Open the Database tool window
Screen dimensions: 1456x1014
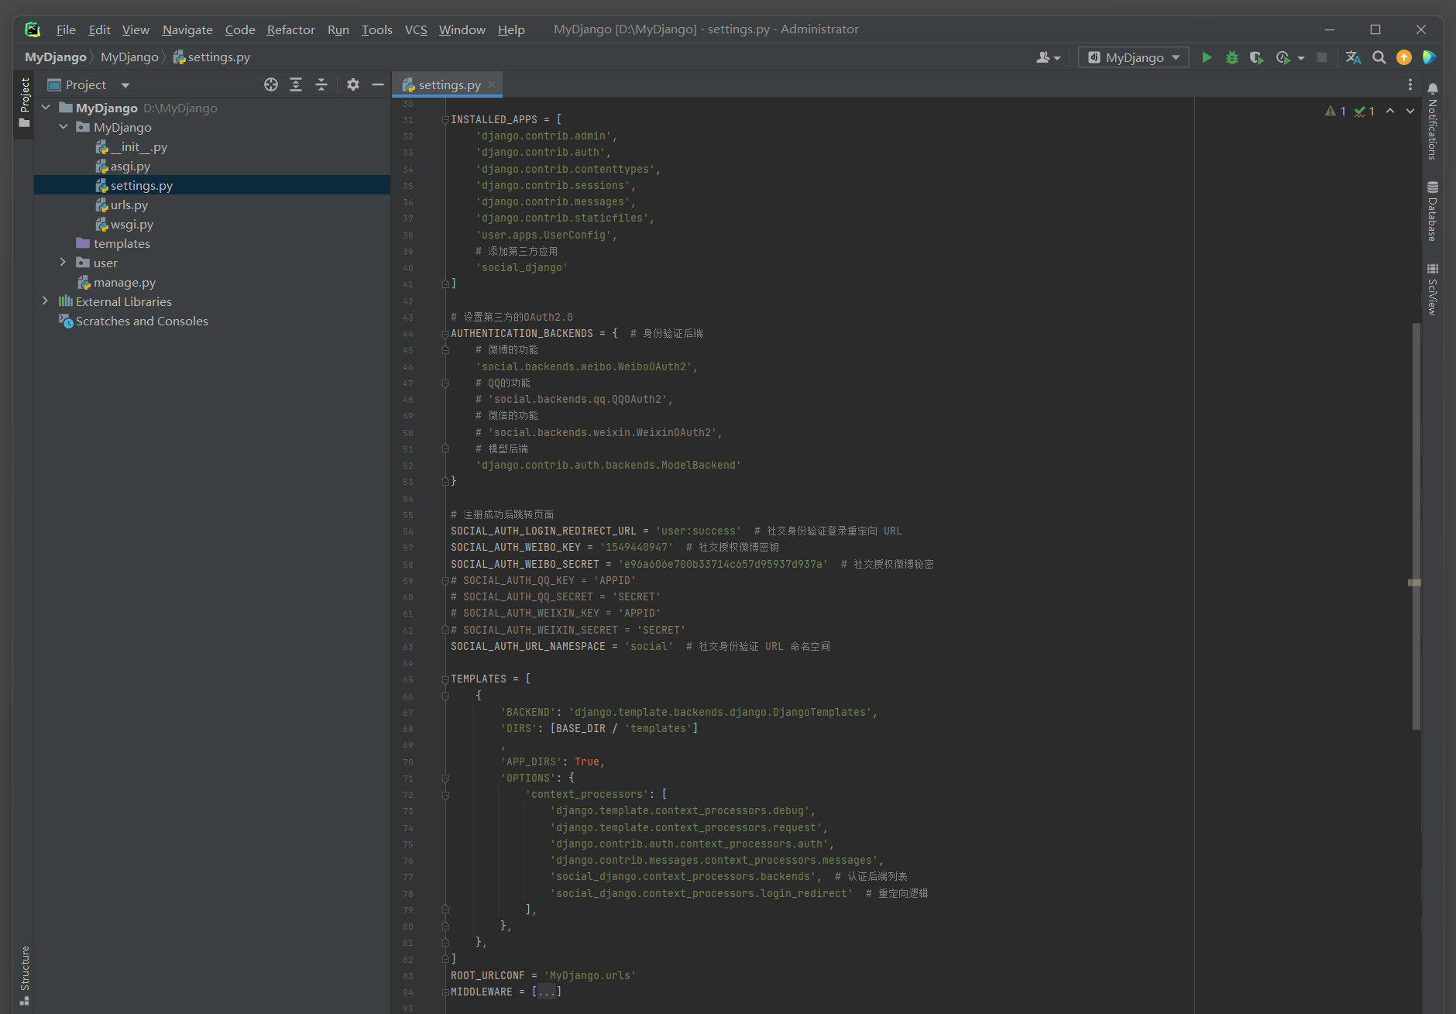[x=1433, y=211]
